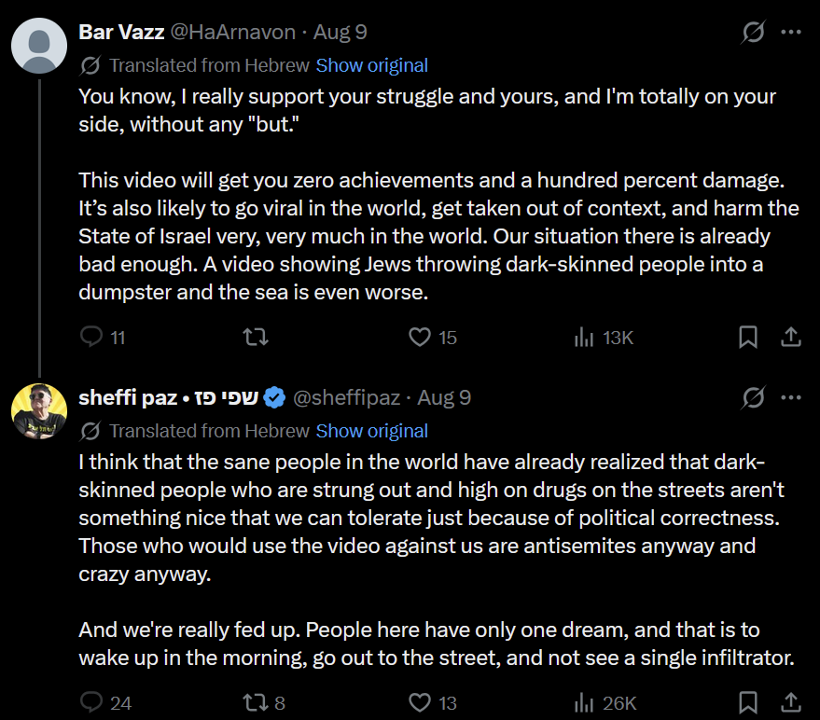The height and width of the screenshot is (720, 820).
Task: Like Bar Vazz's post with 15 likes
Action: click(433, 338)
